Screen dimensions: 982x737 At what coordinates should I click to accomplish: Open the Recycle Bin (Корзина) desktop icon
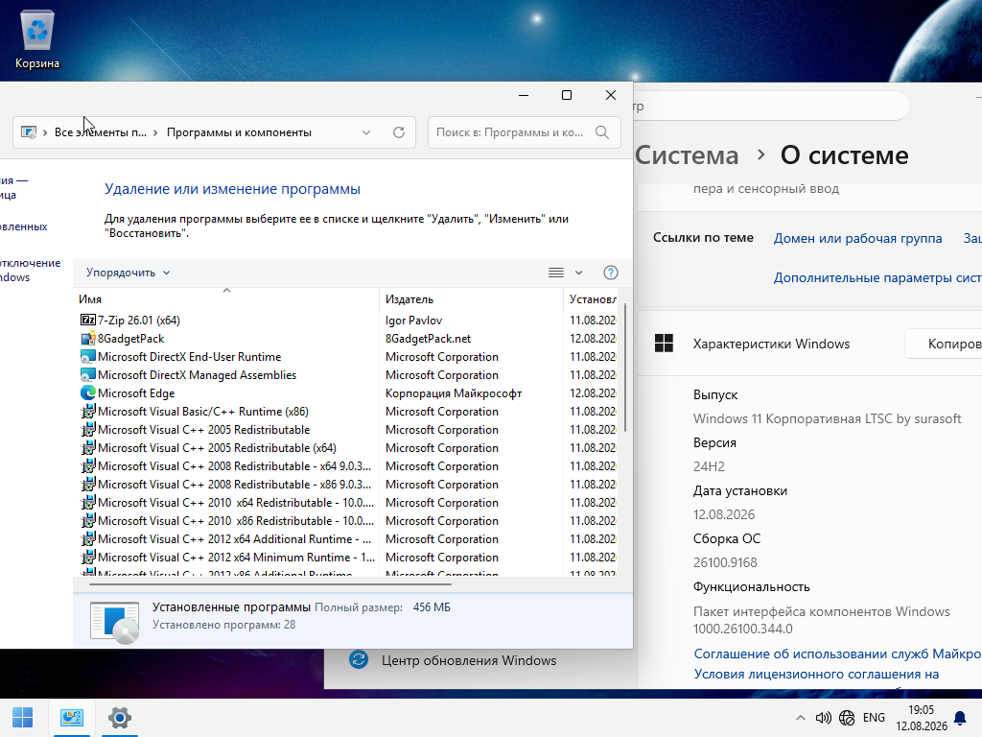pos(37,40)
